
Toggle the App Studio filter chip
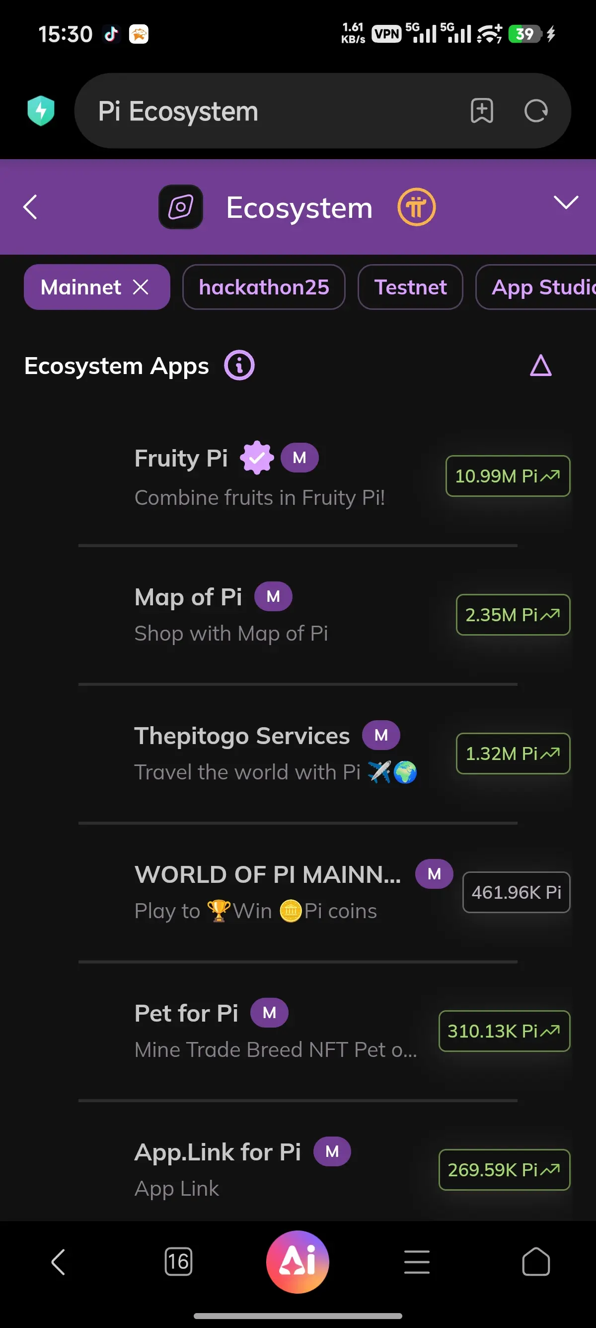pyautogui.click(x=536, y=287)
